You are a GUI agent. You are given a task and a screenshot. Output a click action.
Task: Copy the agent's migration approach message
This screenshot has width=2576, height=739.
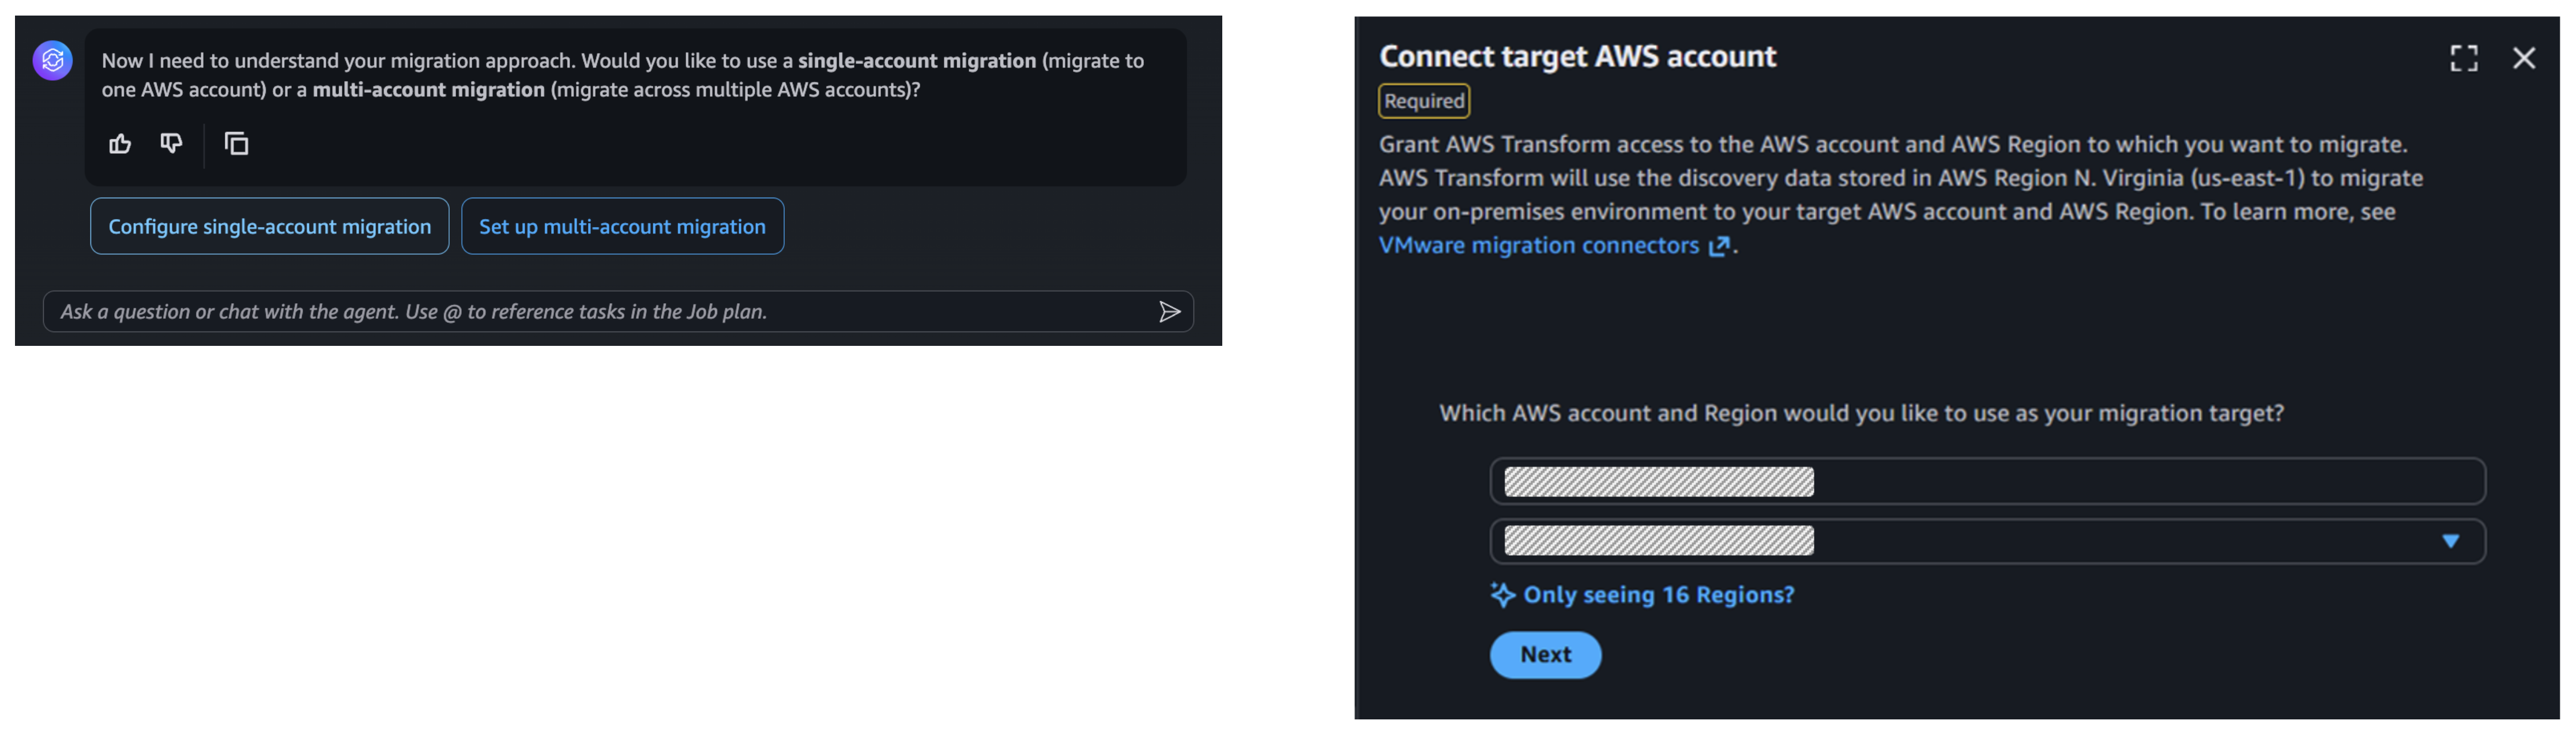[x=236, y=144]
